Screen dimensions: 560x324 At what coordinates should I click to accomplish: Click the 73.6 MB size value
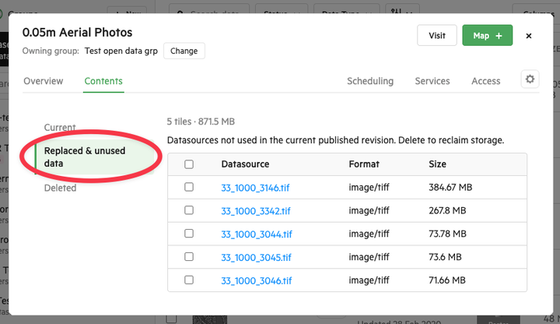pos(445,257)
